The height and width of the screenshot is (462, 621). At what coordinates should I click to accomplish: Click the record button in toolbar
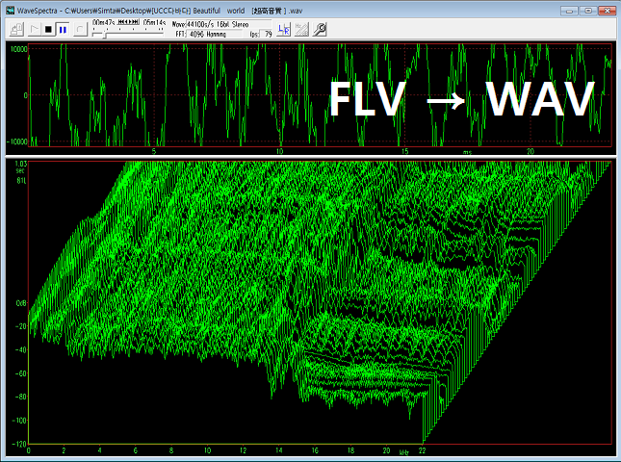point(79,29)
